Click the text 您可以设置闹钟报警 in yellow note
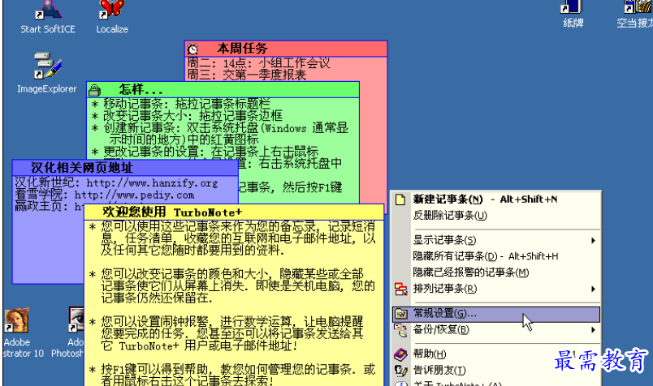Screen dimensions: 653x386 coord(154,321)
